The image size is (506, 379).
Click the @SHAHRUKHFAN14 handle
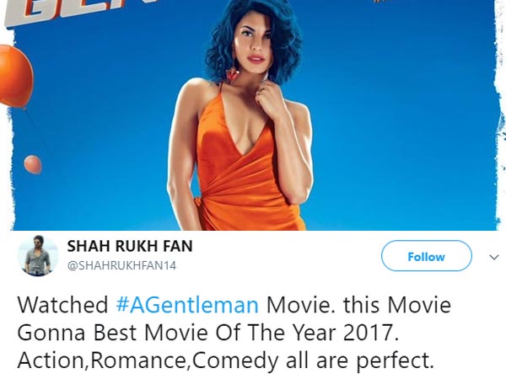121,265
